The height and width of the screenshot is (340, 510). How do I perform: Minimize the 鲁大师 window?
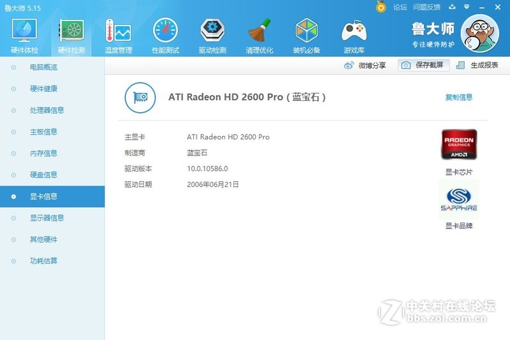482,7
